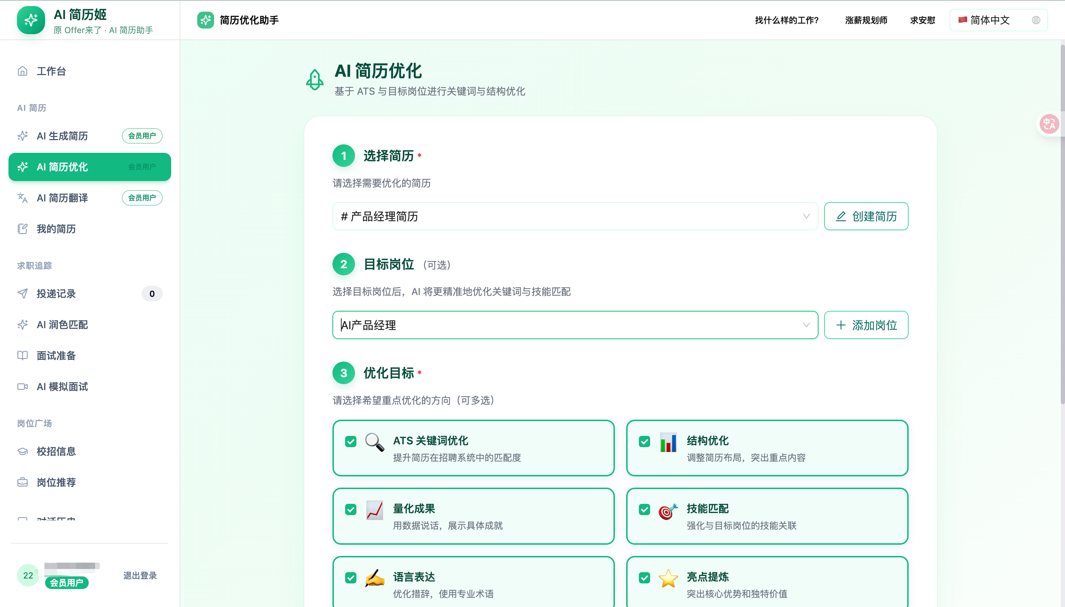This screenshot has height=607, width=1065.
Task: Uncheck the ATS 关键词优化 checkbox
Action: (351, 442)
